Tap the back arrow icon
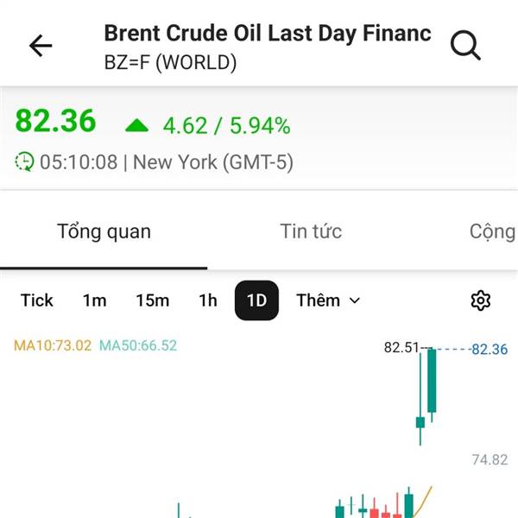 41,46
